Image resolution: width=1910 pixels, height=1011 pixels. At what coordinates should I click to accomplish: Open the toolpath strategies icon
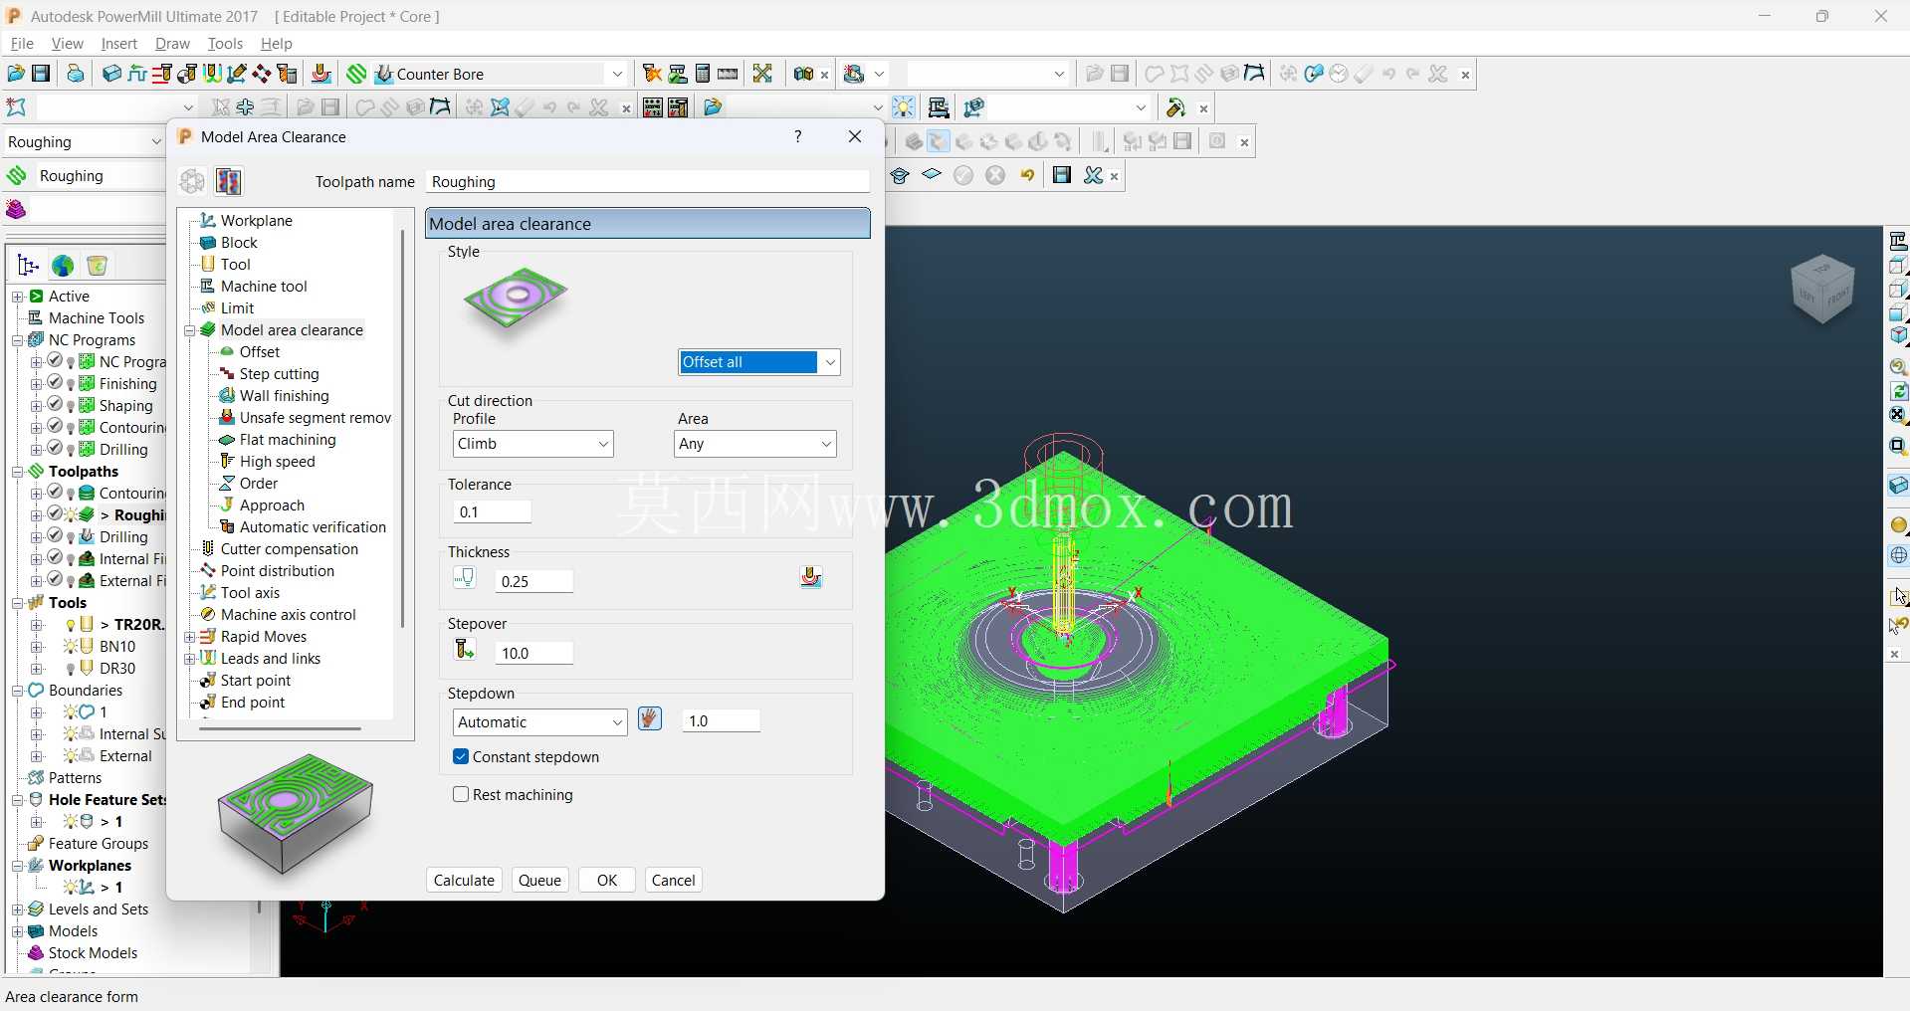coord(356,74)
